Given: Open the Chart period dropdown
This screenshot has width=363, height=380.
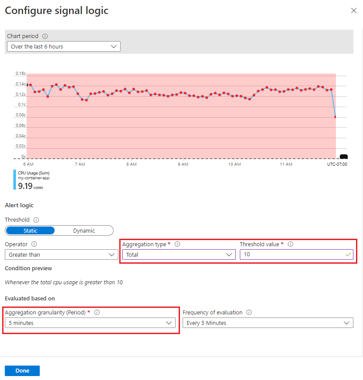Looking at the screenshot, I should tap(63, 46).
